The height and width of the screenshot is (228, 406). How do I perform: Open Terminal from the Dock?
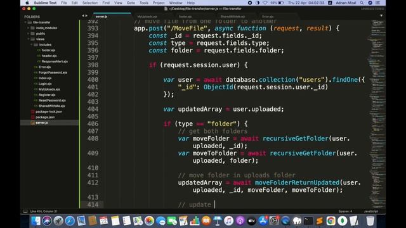308,221
